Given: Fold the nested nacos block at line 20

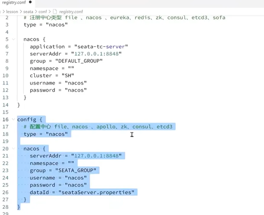Looking at the screenshot, I should click(14, 149).
